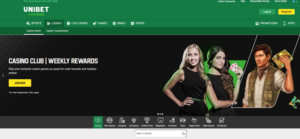Open the Sports section label
The width and height of the screenshot is (300, 139).
[36, 23]
